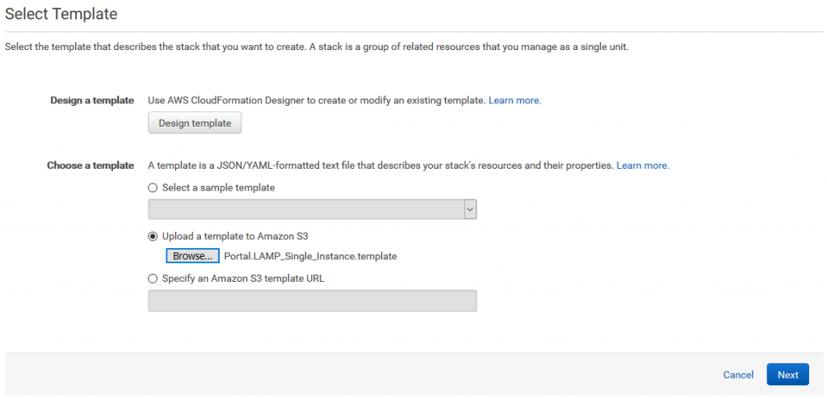Click the stack description paragraph under the heading
This screenshot has width=827, height=399.
(317, 47)
